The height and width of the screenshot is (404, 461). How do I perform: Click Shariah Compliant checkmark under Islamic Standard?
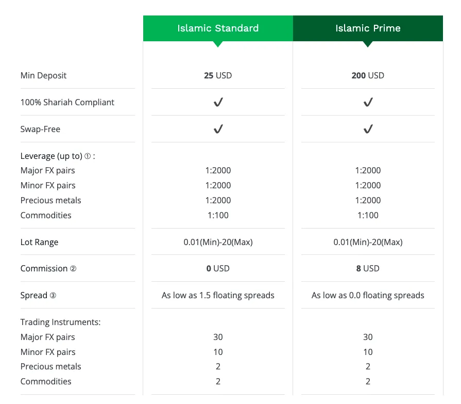point(218,102)
